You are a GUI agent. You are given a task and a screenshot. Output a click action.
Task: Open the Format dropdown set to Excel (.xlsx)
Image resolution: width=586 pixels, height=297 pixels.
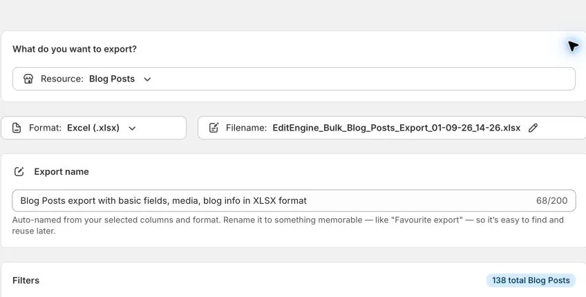click(94, 128)
